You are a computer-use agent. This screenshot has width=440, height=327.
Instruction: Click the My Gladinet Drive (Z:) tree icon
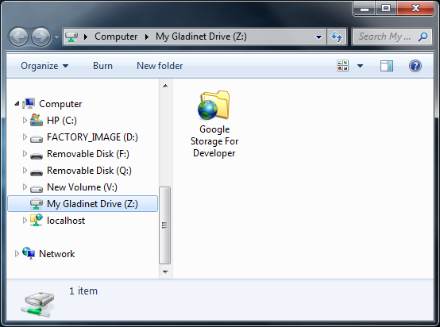pos(37,204)
